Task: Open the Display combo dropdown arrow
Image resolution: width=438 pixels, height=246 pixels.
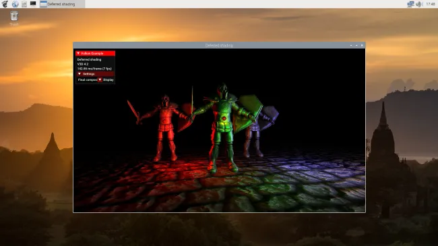Action: [100, 80]
